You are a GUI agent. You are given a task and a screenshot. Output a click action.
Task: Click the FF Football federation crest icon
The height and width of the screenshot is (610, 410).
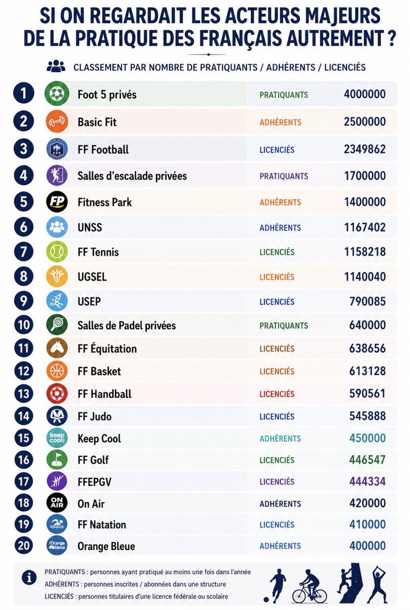coord(56,149)
